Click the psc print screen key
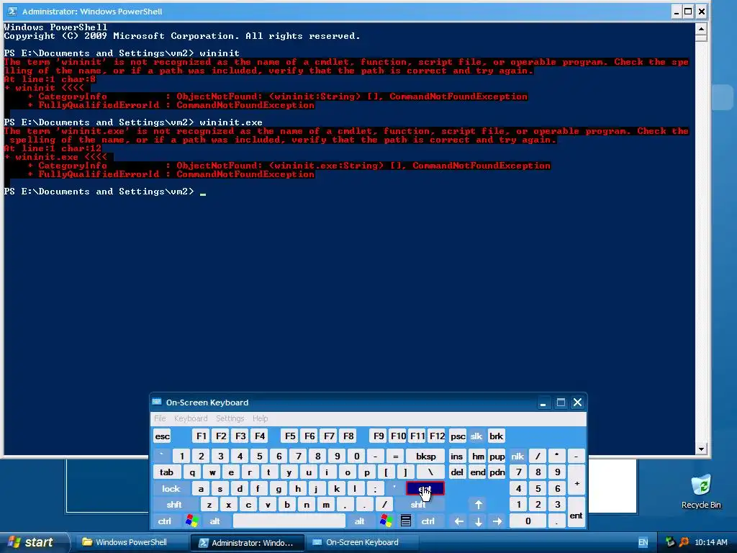This screenshot has width=737, height=553. pyautogui.click(x=458, y=436)
